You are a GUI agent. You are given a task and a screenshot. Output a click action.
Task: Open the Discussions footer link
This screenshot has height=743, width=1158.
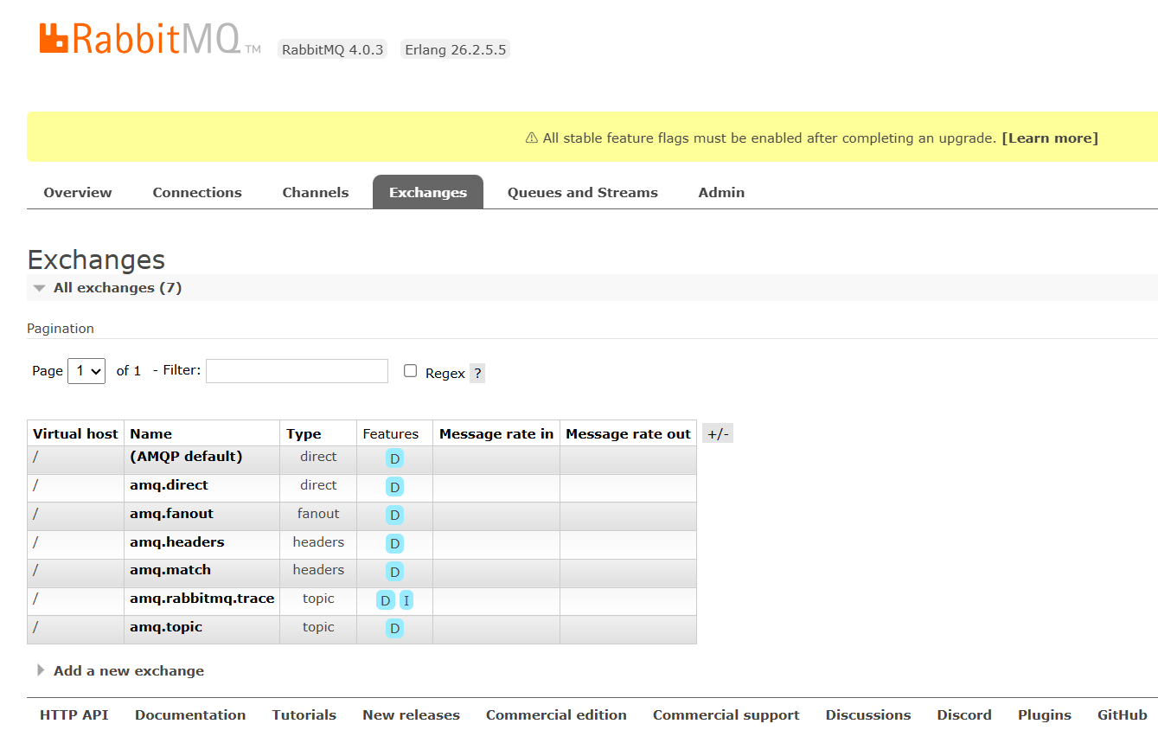click(868, 715)
